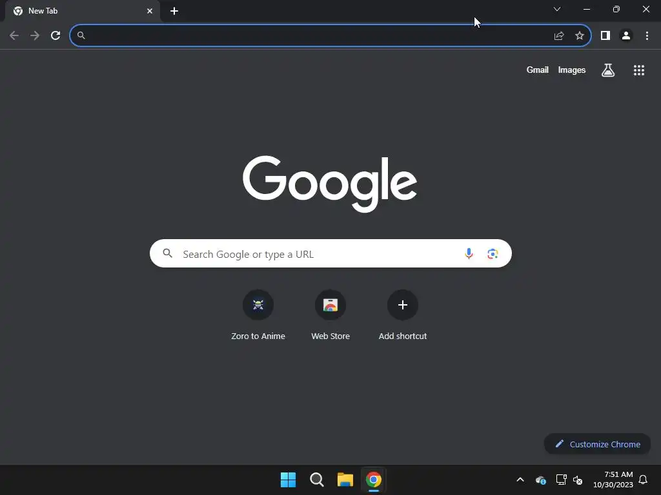This screenshot has width=661, height=495.
Task: Open the Chrome three-dot menu
Action: (647, 36)
